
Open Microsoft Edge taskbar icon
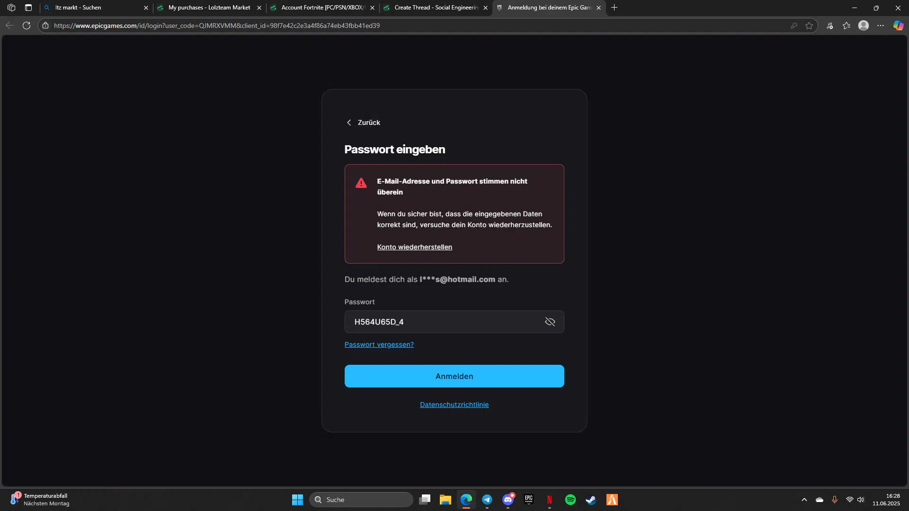pos(466,500)
